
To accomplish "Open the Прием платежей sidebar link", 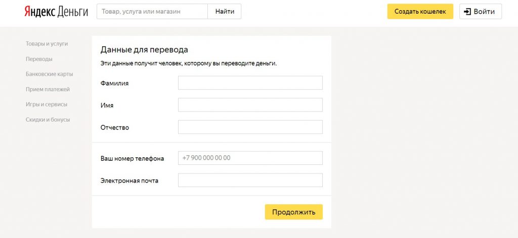I will coord(48,89).
